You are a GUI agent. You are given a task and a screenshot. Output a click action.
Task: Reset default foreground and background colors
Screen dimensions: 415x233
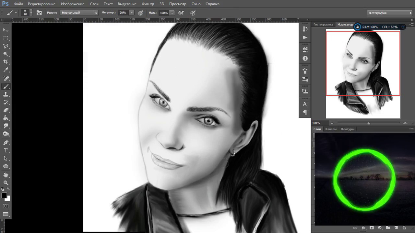coord(3,189)
